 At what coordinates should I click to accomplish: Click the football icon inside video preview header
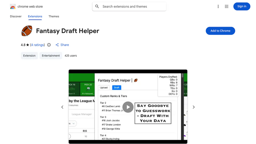tap(136, 80)
